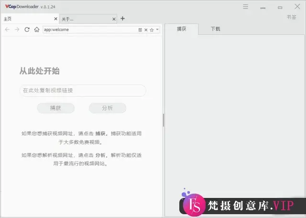Close the 主页 tab
The image size is (306, 218).
click(x=55, y=19)
